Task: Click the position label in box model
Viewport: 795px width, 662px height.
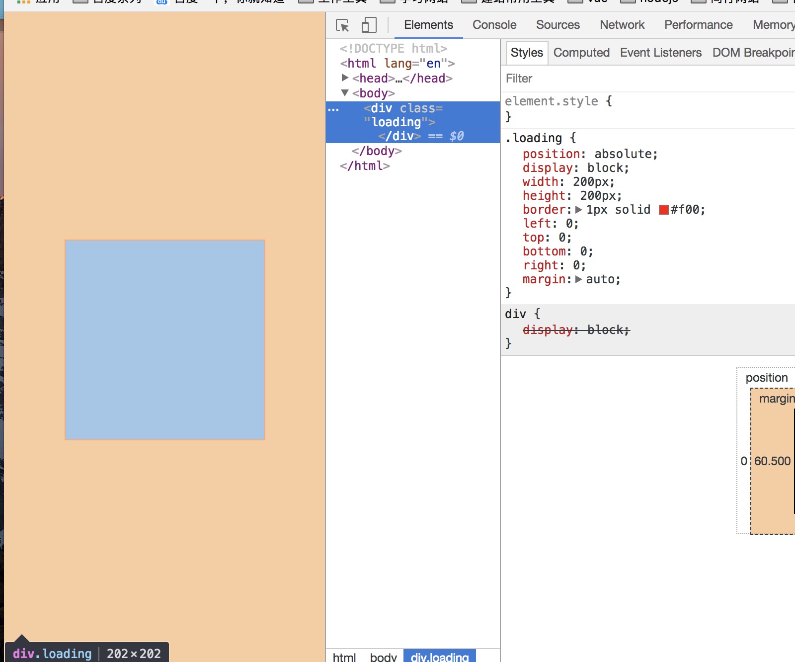Action: [x=767, y=378]
